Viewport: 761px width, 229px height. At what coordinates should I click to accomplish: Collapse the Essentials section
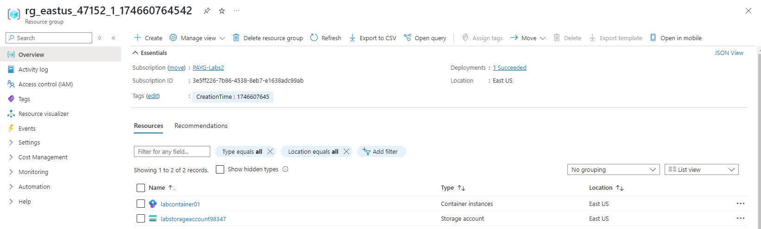coord(150,53)
